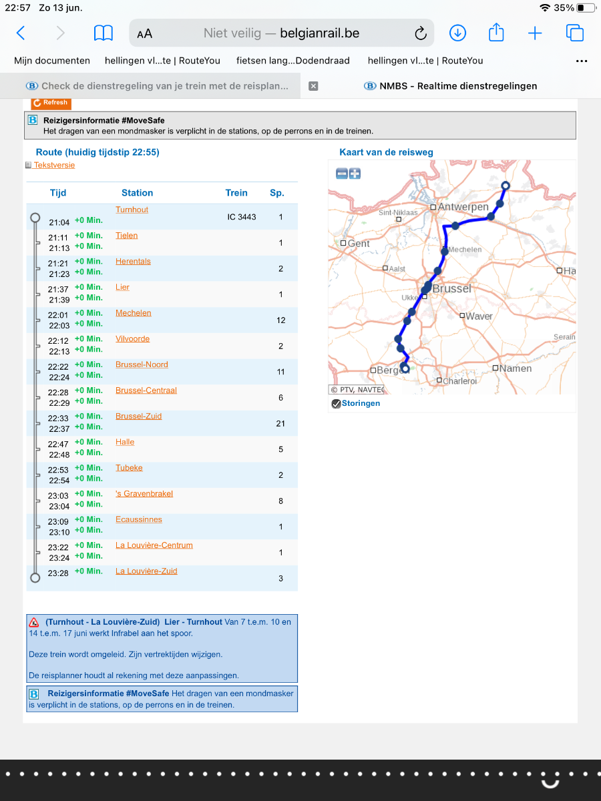Close the tab with X button
601x801 pixels.
[x=313, y=86]
